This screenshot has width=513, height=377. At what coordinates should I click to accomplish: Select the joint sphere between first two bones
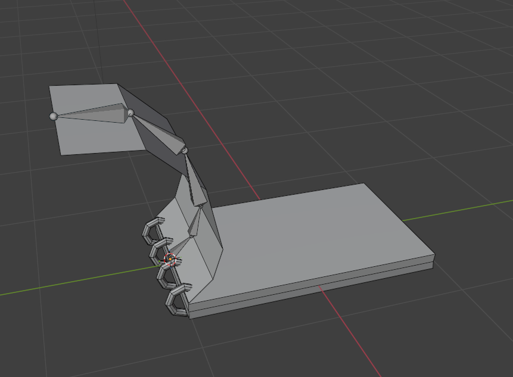[130, 113]
